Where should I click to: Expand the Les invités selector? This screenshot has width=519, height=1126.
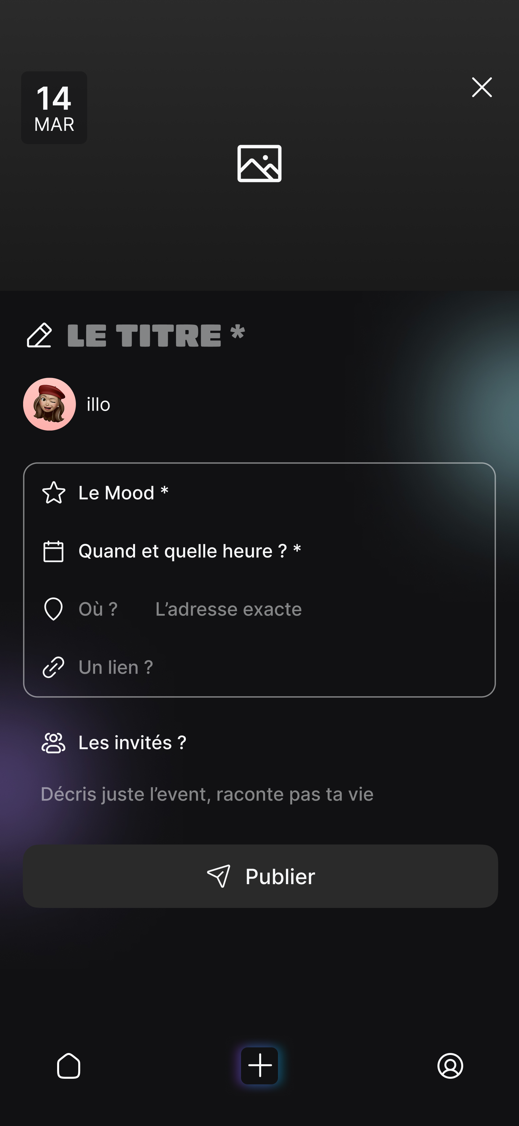click(x=132, y=743)
